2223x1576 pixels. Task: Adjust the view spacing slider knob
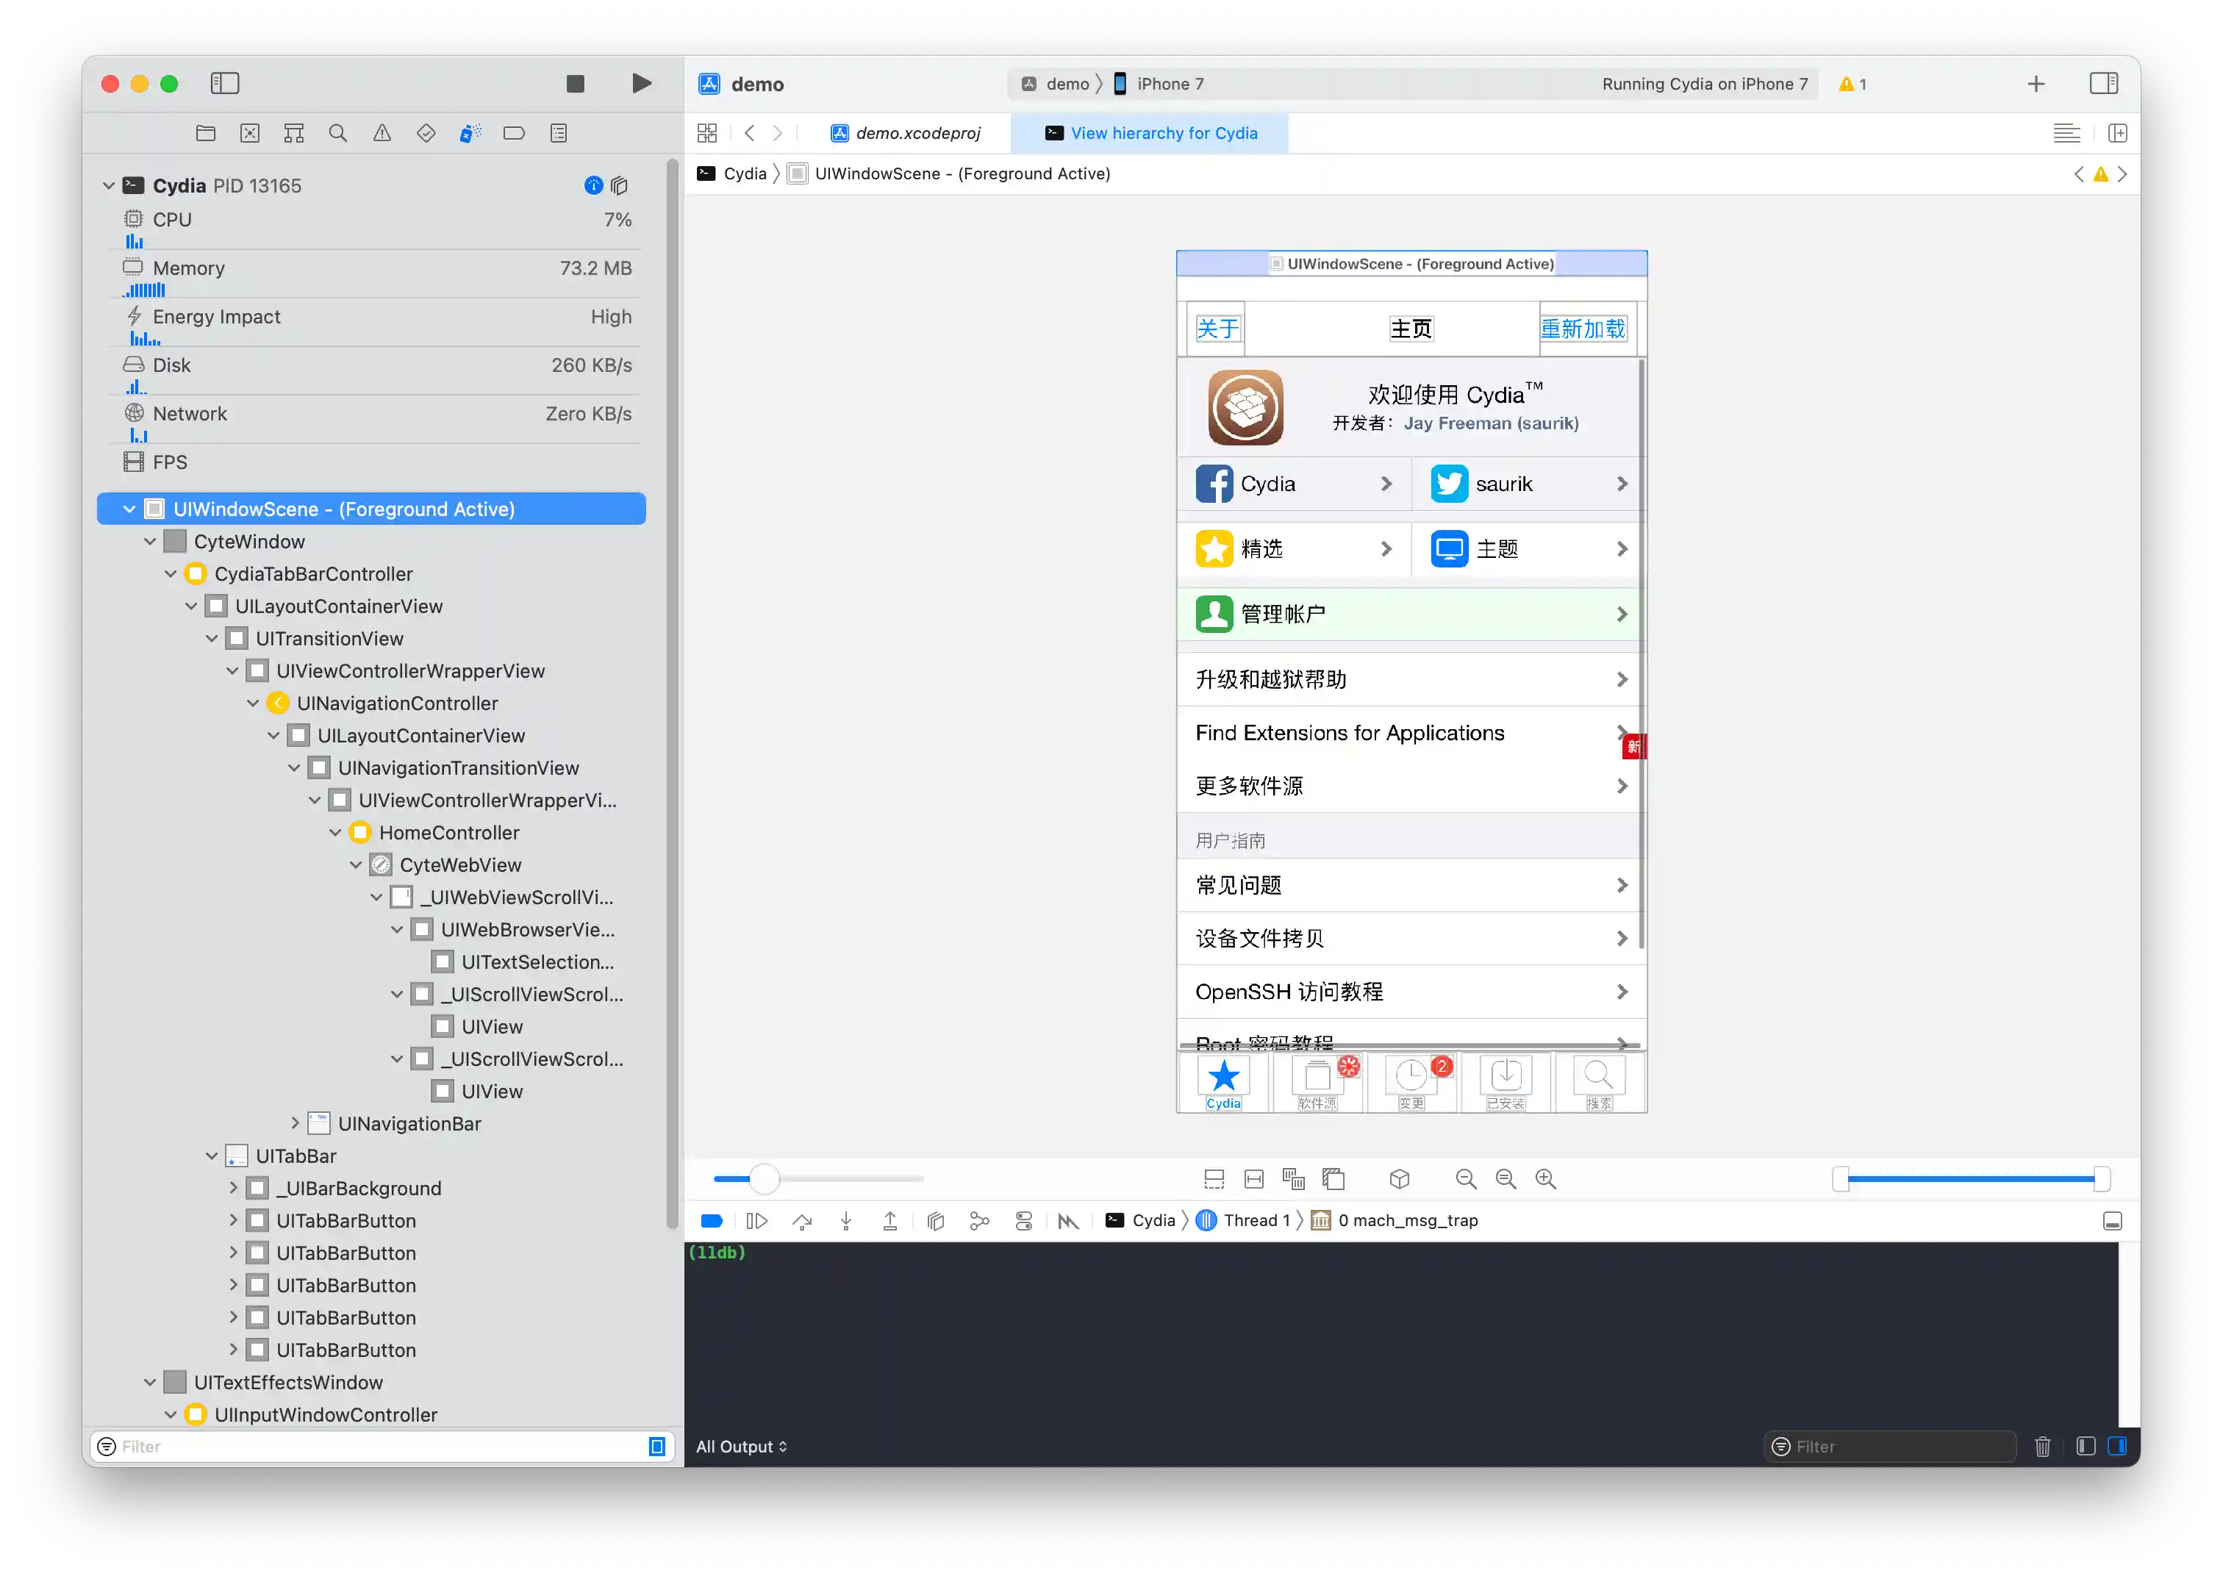click(764, 1178)
